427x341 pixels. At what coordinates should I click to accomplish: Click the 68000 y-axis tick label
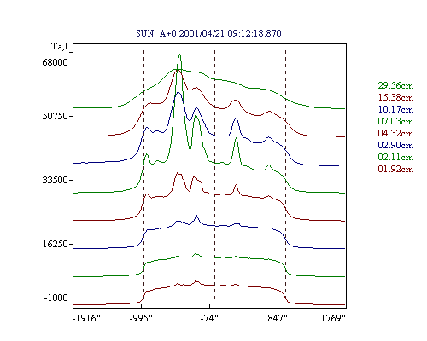pos(55,62)
